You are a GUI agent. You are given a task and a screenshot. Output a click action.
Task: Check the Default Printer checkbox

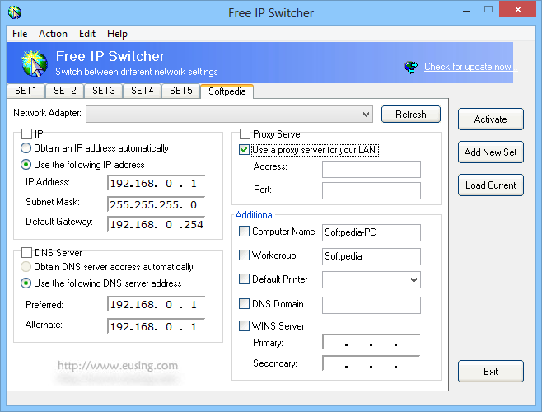tap(244, 279)
